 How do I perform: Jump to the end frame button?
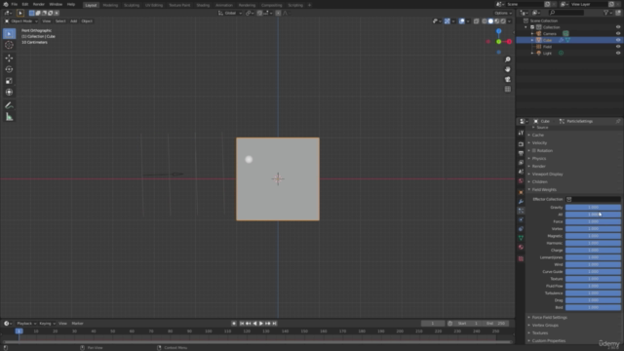click(274, 324)
